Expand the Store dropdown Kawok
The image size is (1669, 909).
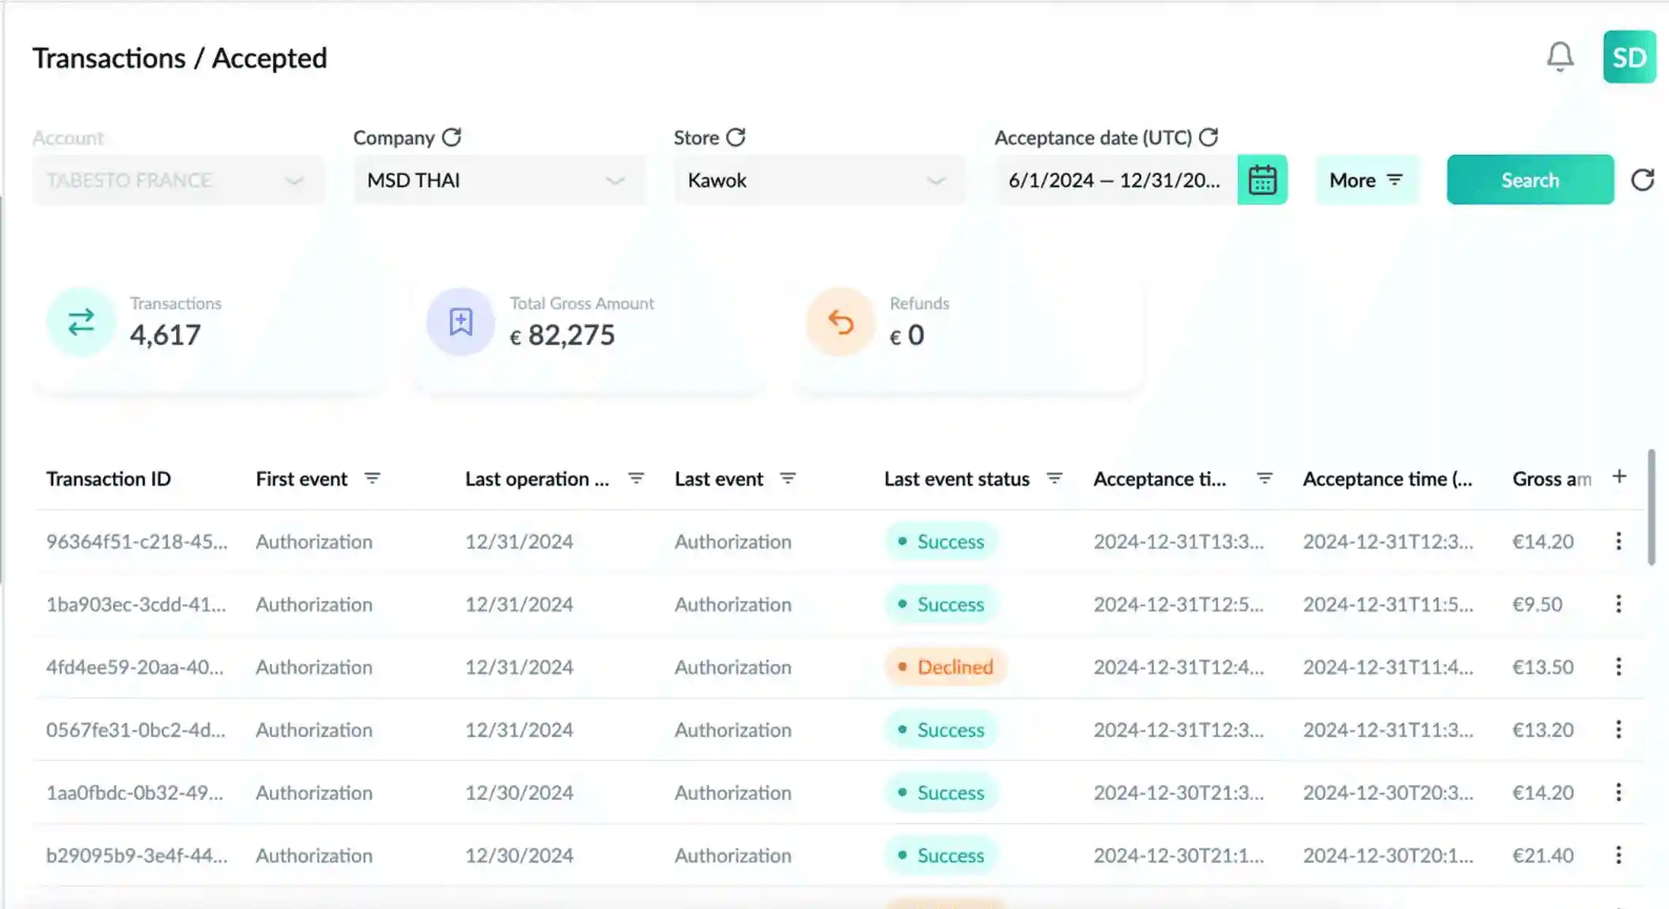click(x=819, y=180)
